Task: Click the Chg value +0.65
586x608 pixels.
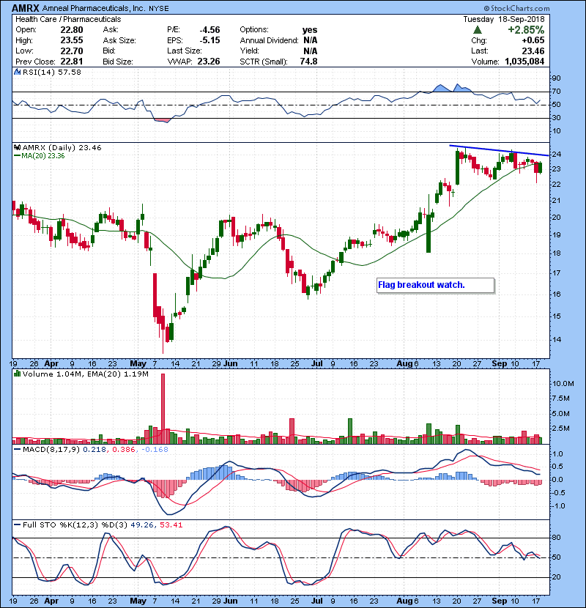Action: point(533,40)
